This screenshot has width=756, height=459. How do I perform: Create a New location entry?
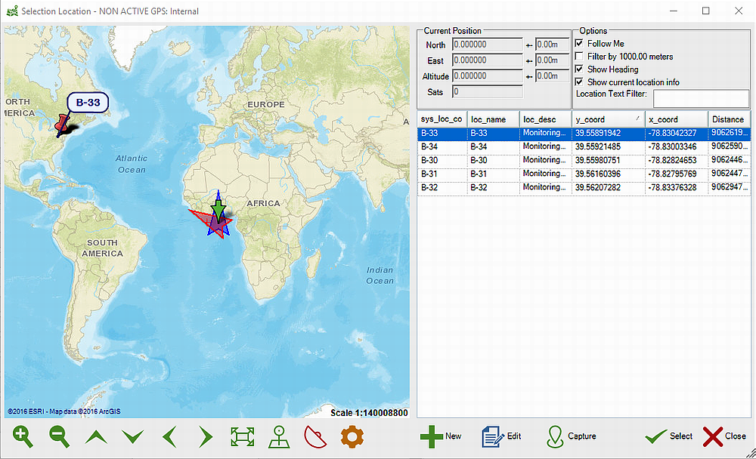pos(441,436)
